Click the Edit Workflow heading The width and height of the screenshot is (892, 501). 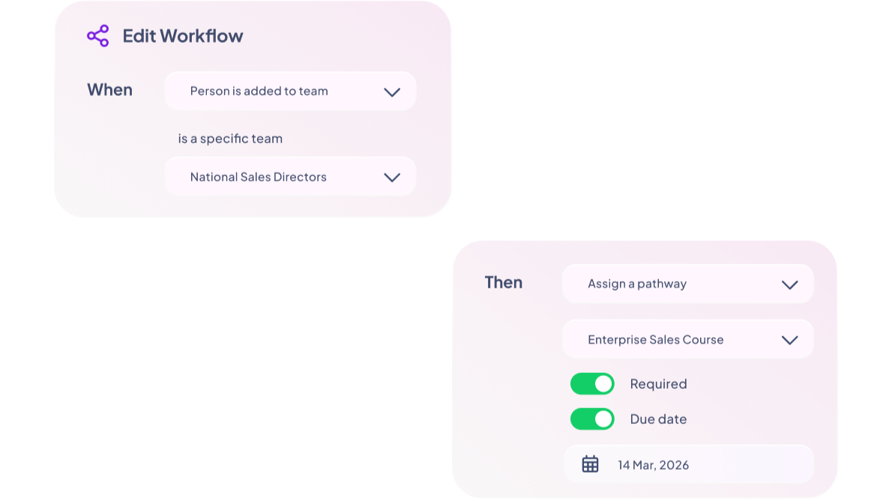pyautogui.click(x=183, y=36)
